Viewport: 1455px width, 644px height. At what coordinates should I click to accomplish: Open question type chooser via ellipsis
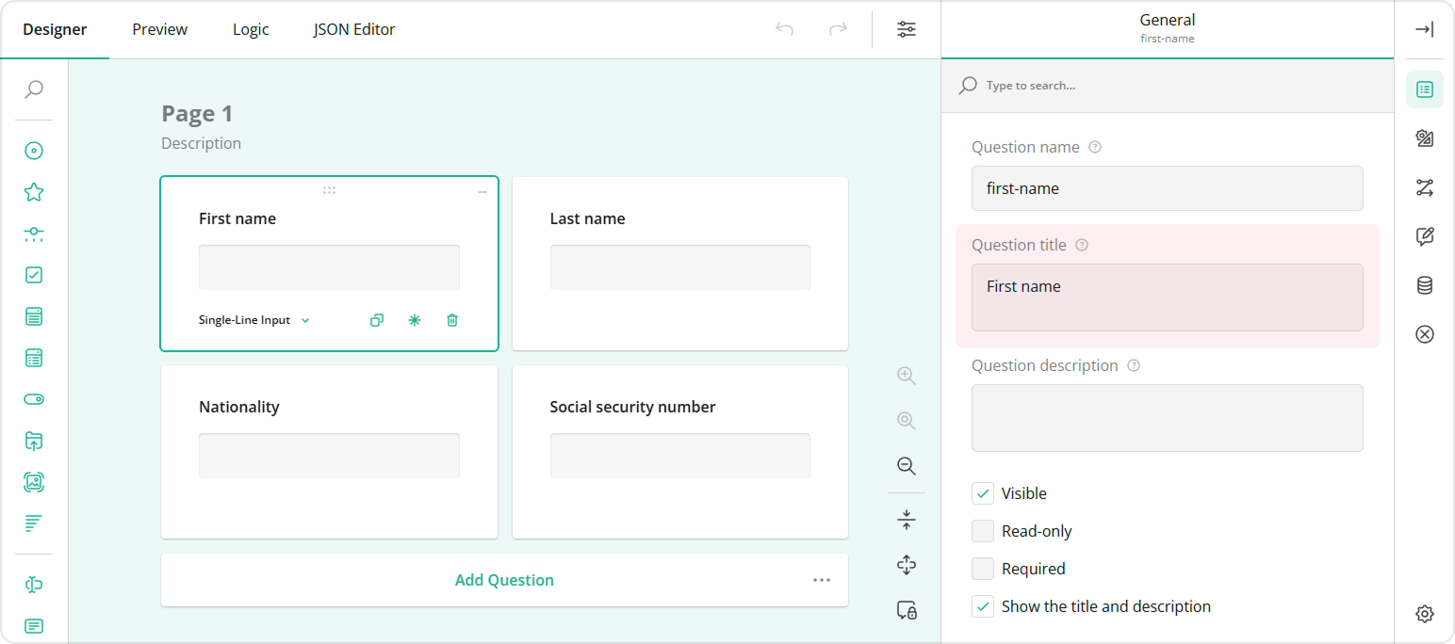pos(821,580)
